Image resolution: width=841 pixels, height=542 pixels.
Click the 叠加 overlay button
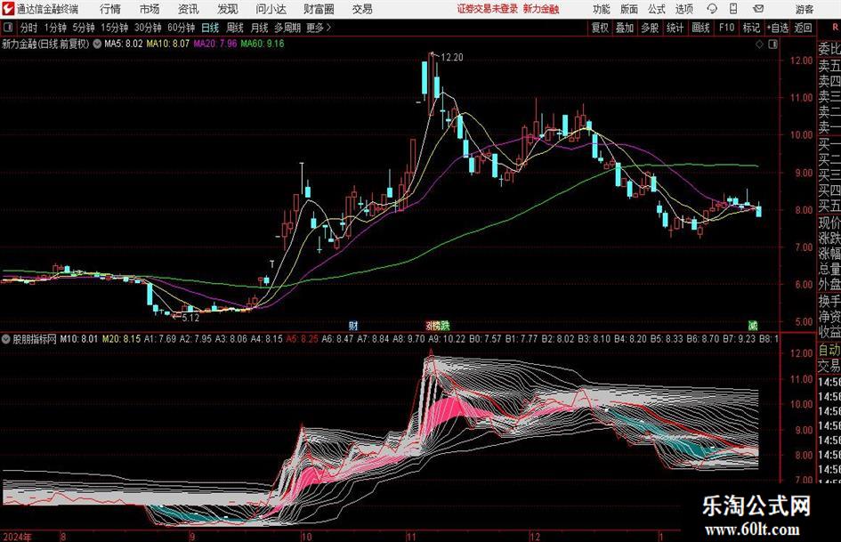coord(625,28)
